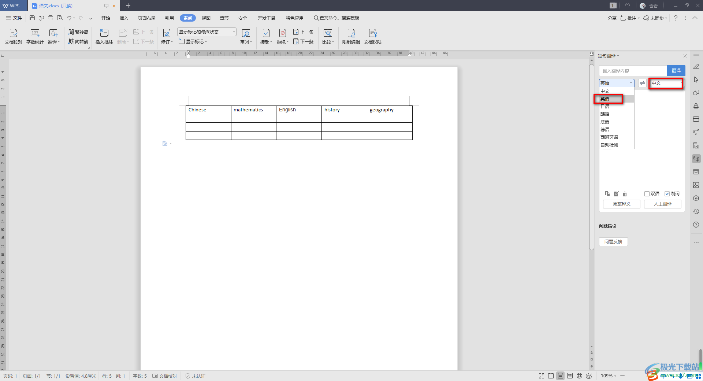Click the save icon in quick toolbar
703x381 pixels.
click(32, 18)
